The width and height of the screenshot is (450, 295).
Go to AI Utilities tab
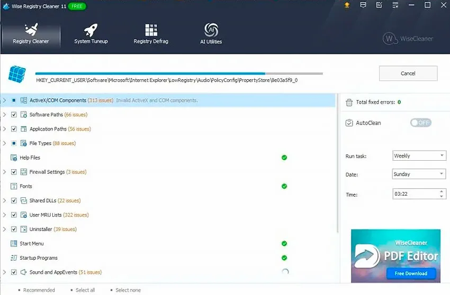[211, 34]
